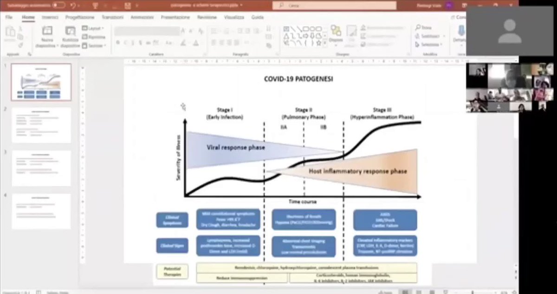Click the Time course axis label

click(302, 202)
